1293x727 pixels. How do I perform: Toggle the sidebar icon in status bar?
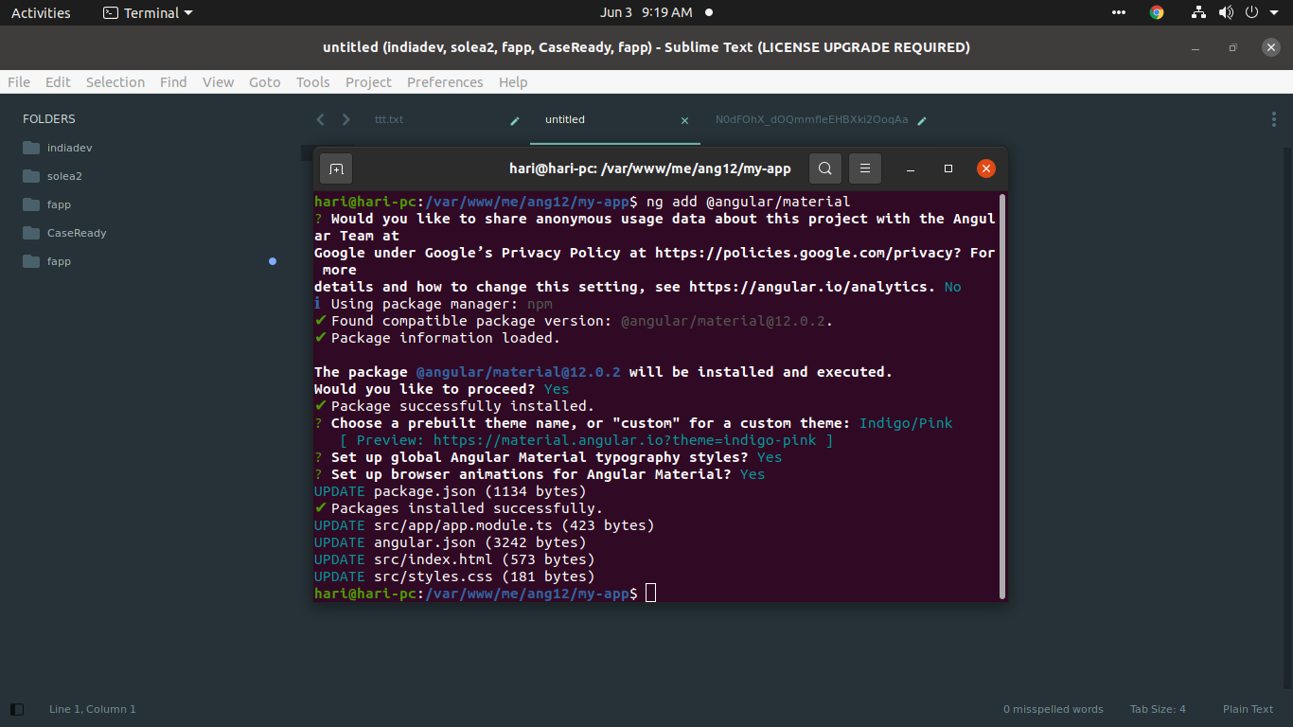[x=17, y=709]
